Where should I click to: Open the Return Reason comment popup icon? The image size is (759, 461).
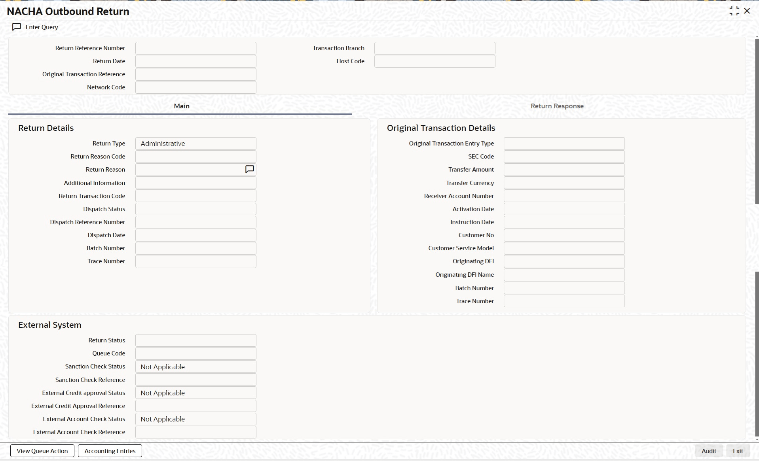(250, 169)
